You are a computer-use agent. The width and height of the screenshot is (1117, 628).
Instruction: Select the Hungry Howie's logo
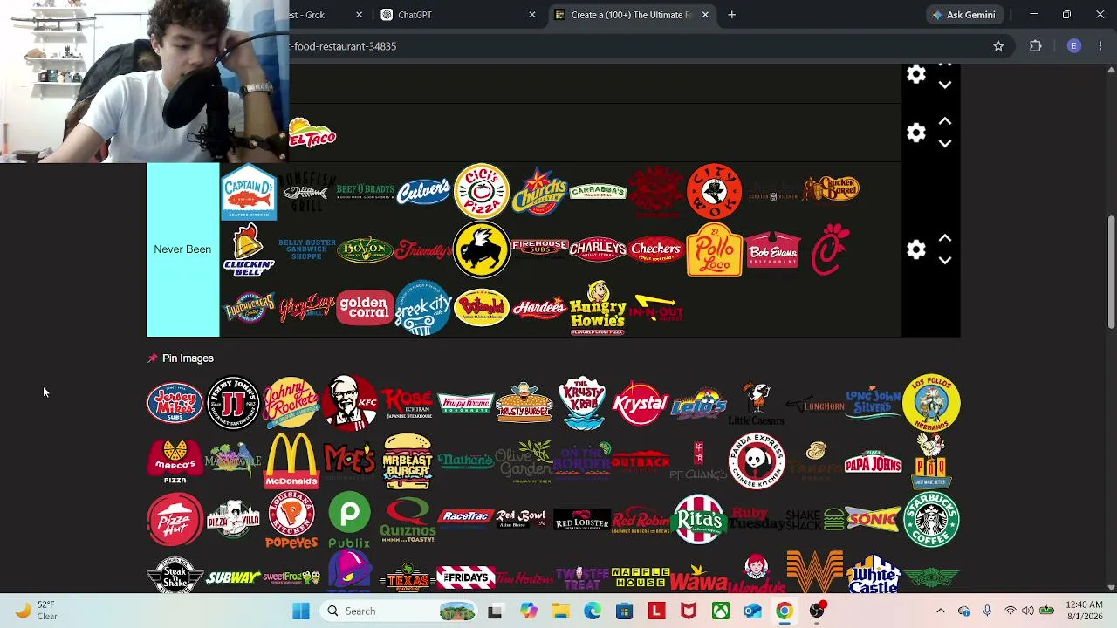[x=598, y=307]
